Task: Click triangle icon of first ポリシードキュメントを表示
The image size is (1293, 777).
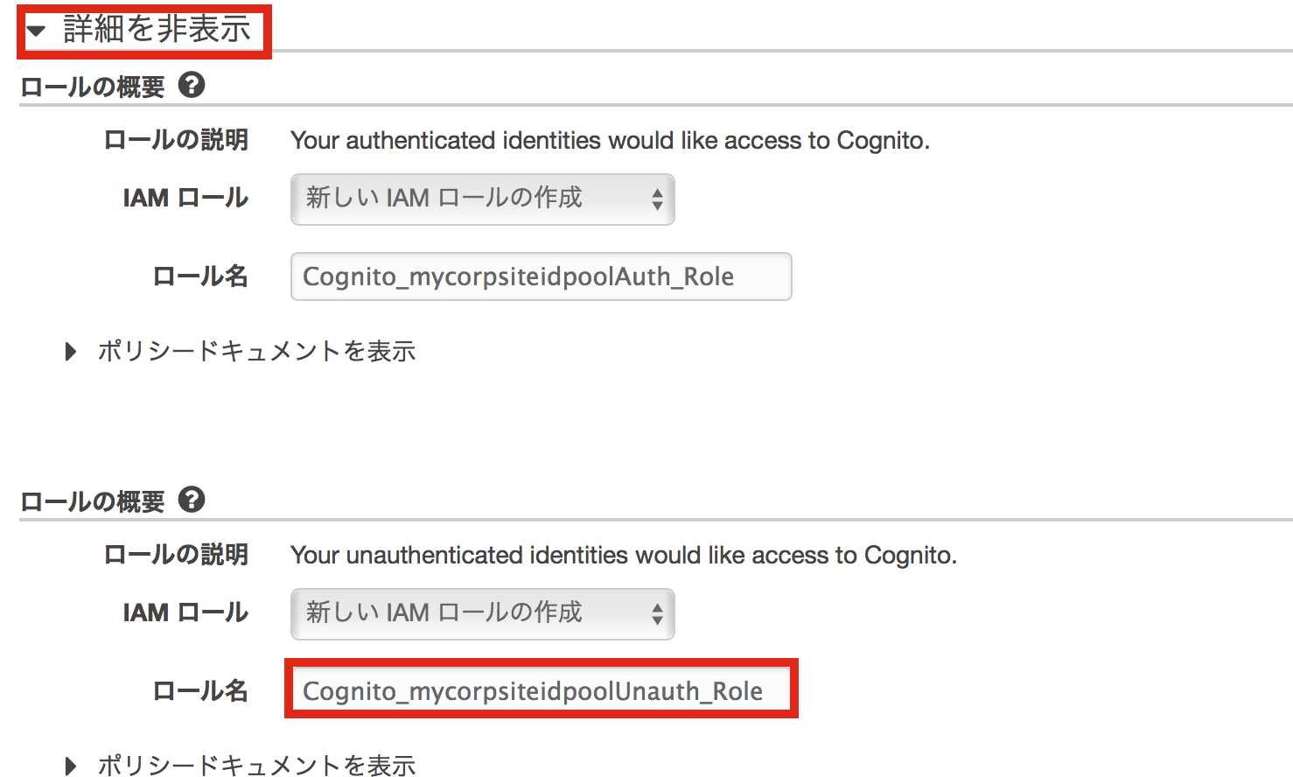Action: coord(71,352)
